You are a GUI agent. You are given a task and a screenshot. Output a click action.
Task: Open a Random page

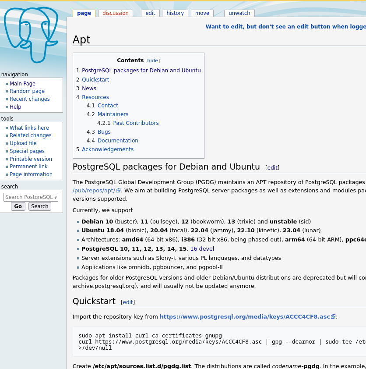click(x=27, y=91)
